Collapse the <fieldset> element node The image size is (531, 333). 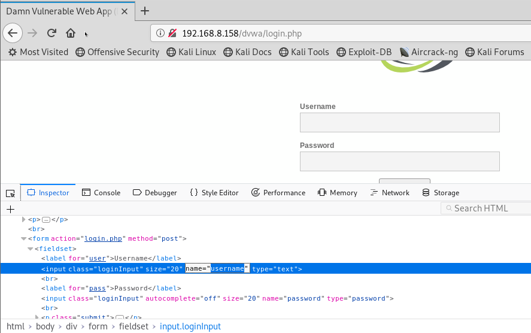[x=30, y=249]
